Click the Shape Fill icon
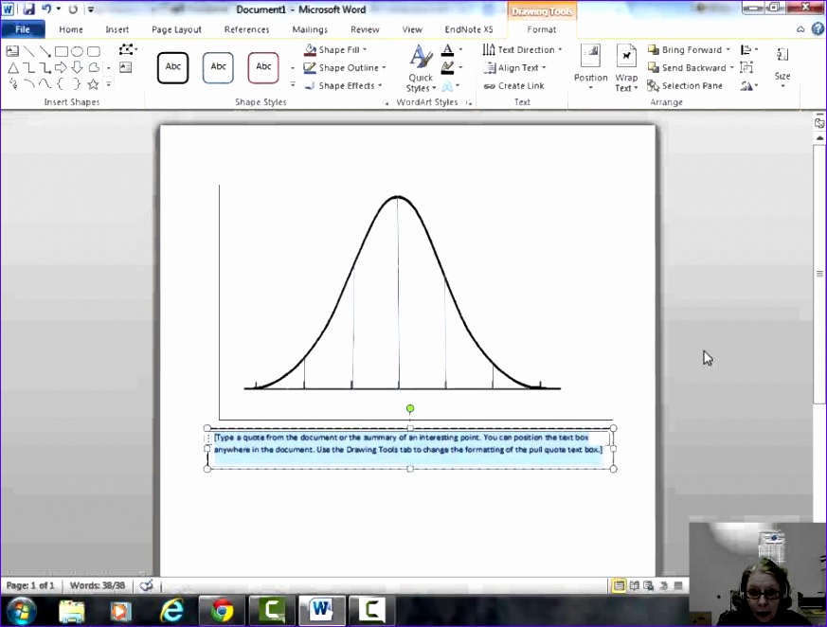The width and height of the screenshot is (827, 627). pos(310,49)
